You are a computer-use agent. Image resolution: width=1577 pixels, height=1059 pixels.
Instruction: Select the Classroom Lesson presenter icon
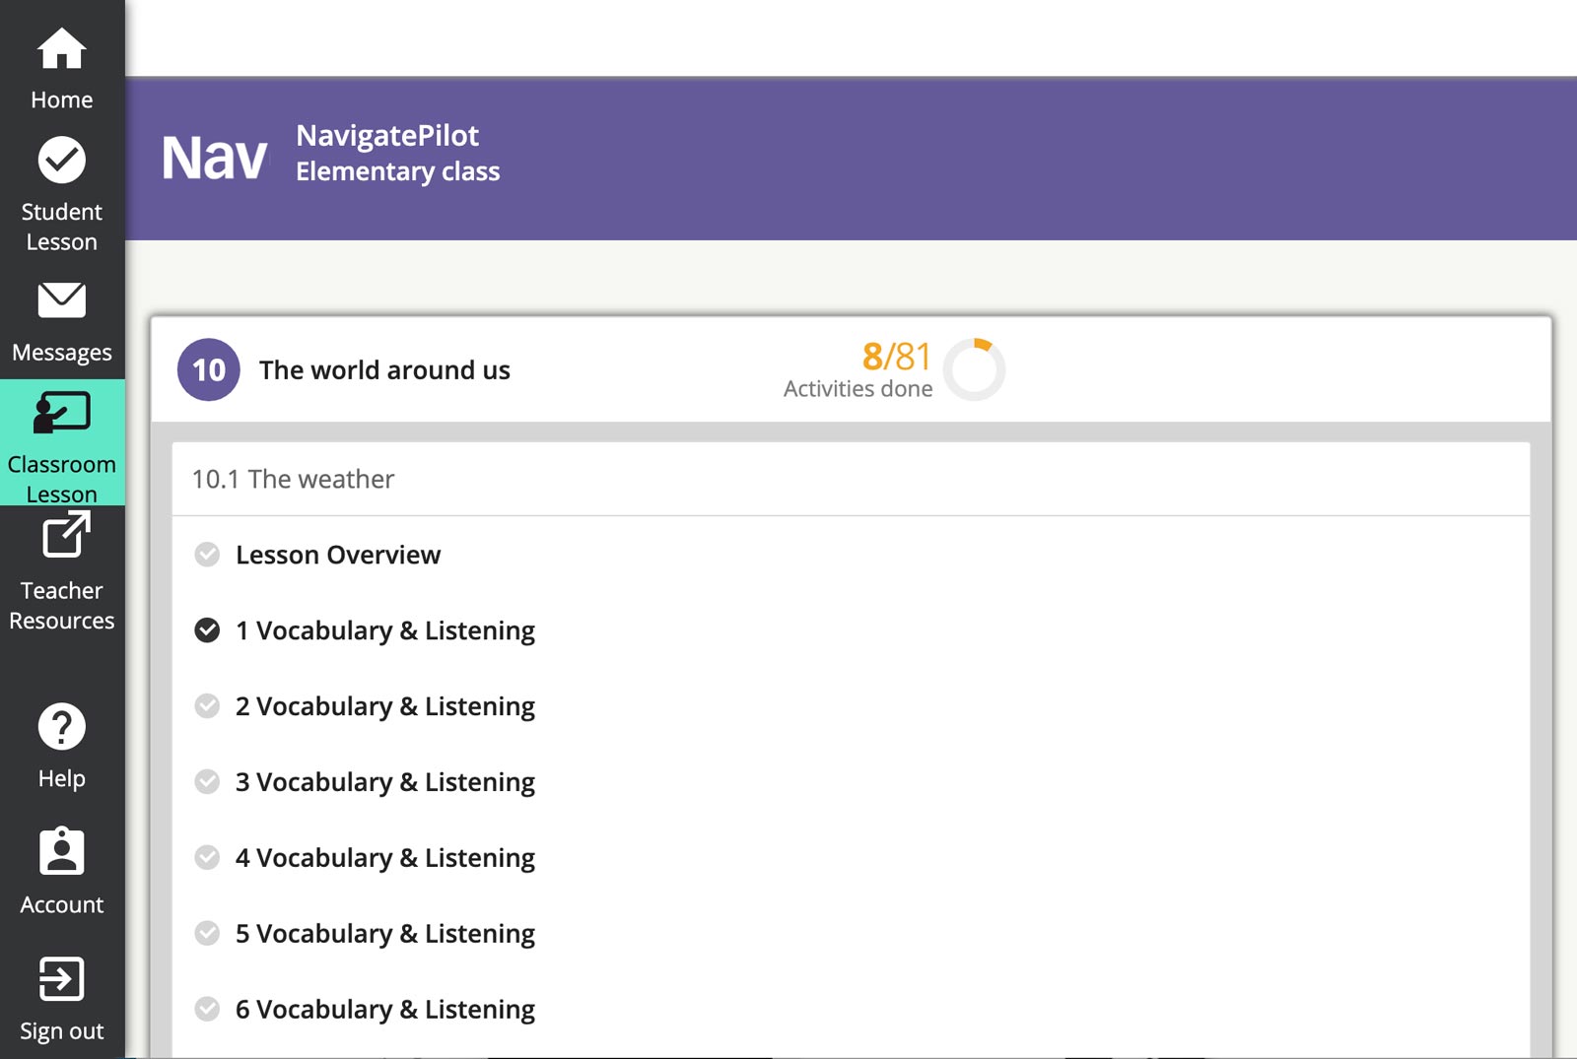61,413
